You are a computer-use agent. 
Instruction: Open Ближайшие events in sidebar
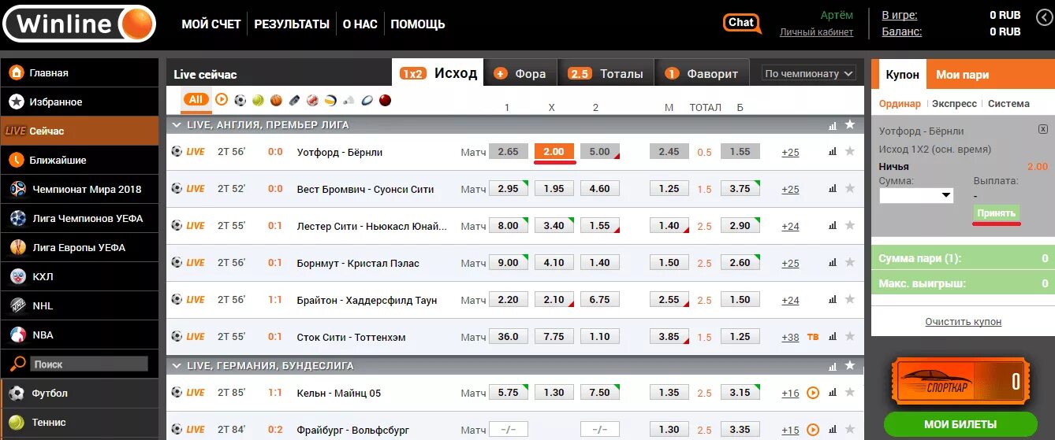point(80,160)
